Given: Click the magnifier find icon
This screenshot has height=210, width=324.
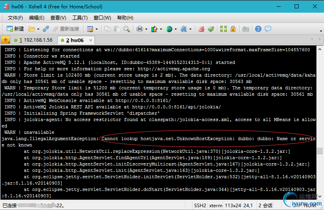Looking at the screenshot, I should 127,29.
